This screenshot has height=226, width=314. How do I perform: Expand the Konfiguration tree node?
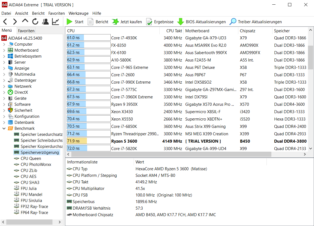tap(4, 116)
